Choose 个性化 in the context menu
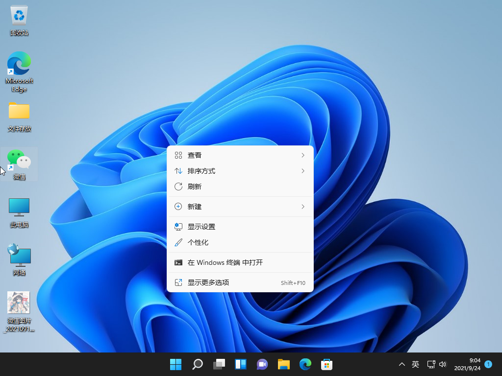This screenshot has width=502, height=376. coord(240,242)
